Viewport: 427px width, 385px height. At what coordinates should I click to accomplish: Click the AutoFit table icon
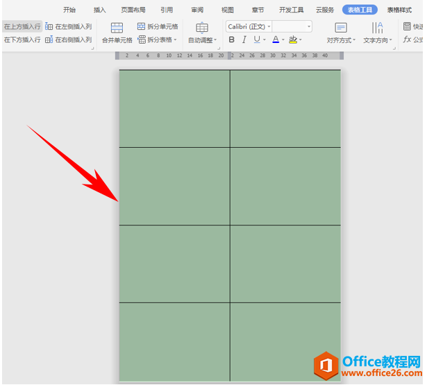tap(202, 28)
